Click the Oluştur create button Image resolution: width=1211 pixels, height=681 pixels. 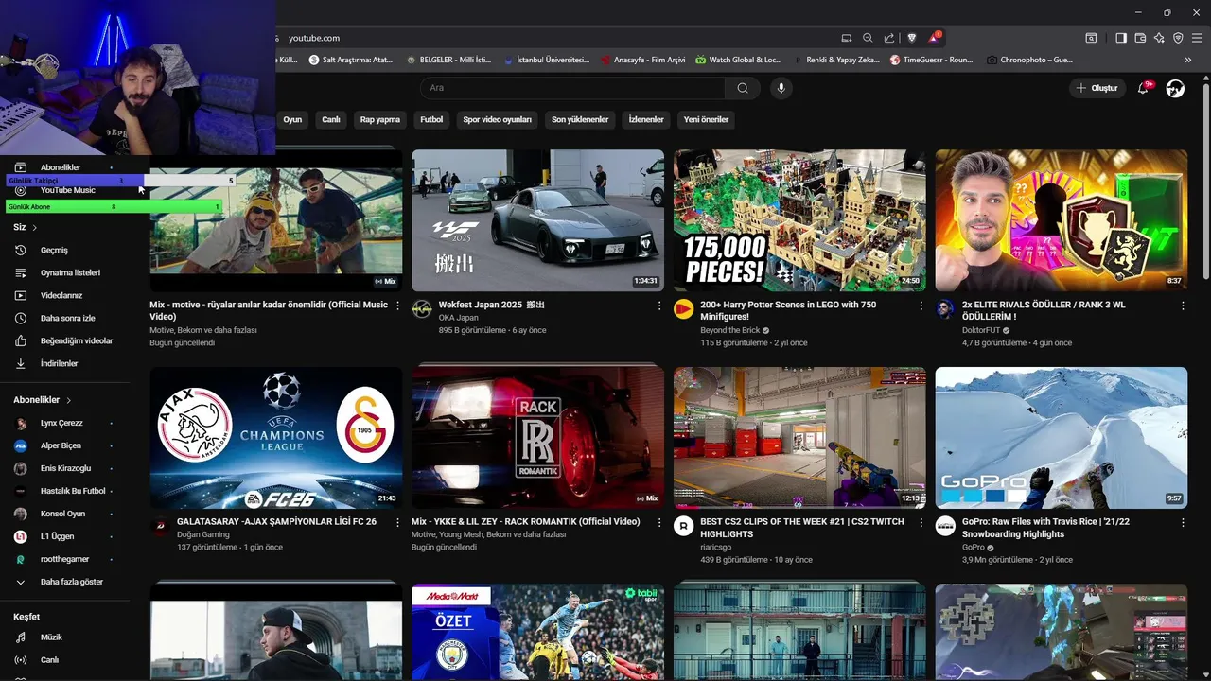point(1097,88)
